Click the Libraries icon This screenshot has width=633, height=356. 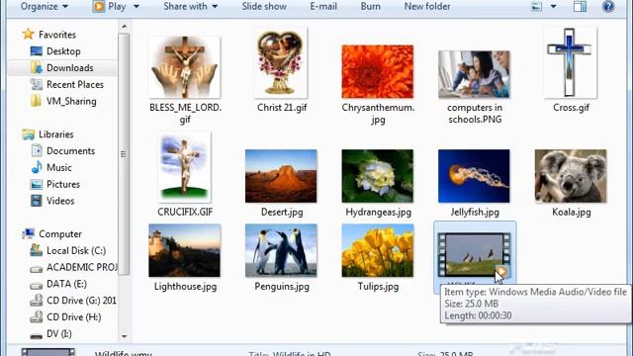pos(28,134)
